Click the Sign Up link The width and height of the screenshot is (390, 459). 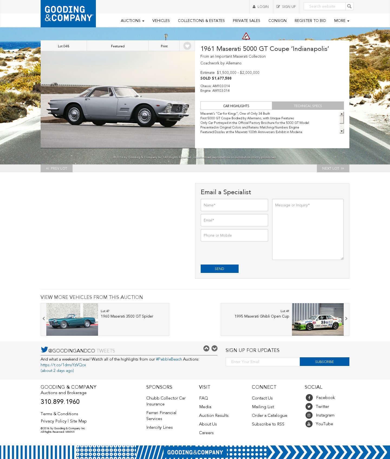pos(286,6)
